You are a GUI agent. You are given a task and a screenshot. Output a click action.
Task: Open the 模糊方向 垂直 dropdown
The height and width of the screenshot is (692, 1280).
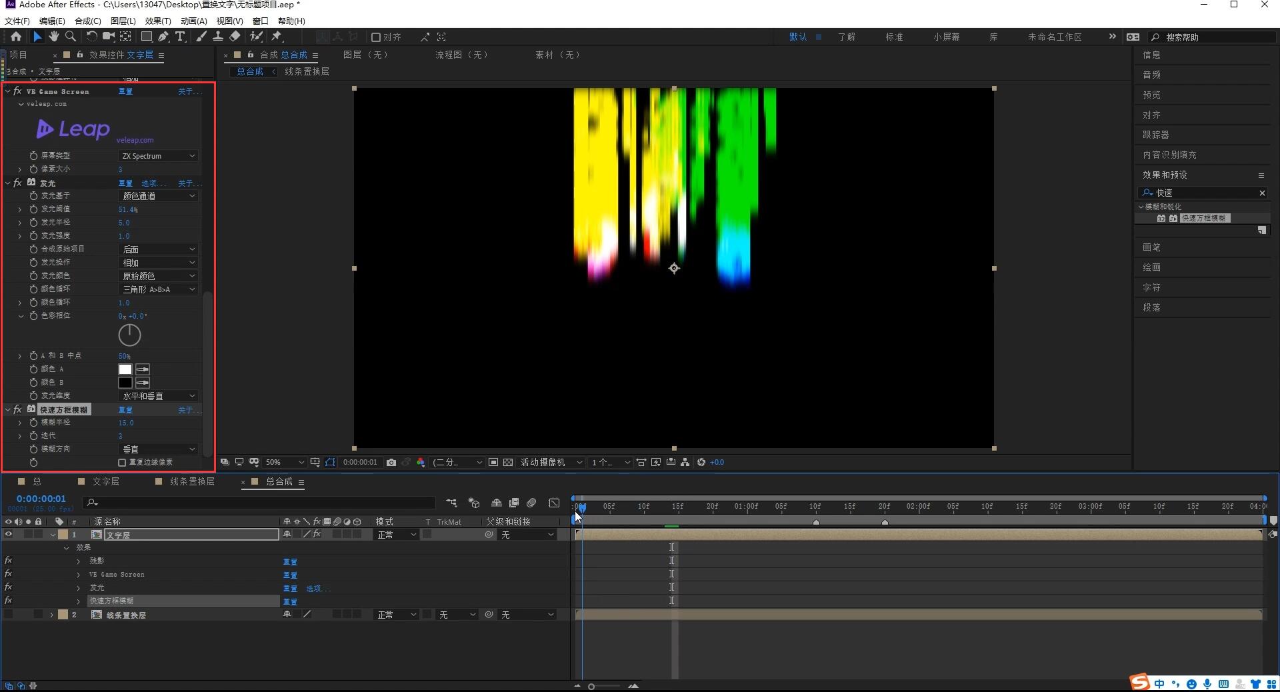click(158, 449)
